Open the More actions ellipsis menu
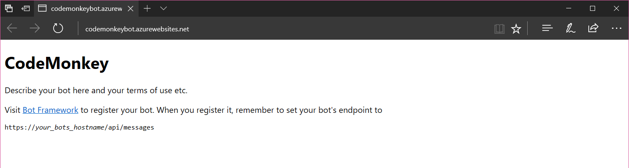The image size is (629, 168). pos(616,28)
